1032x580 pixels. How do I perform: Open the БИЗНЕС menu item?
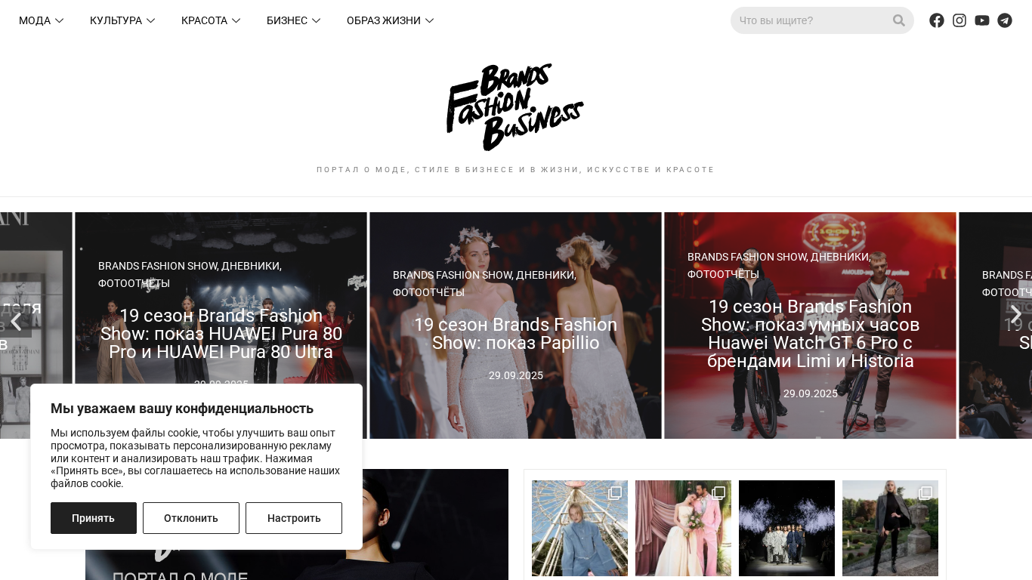(x=287, y=20)
